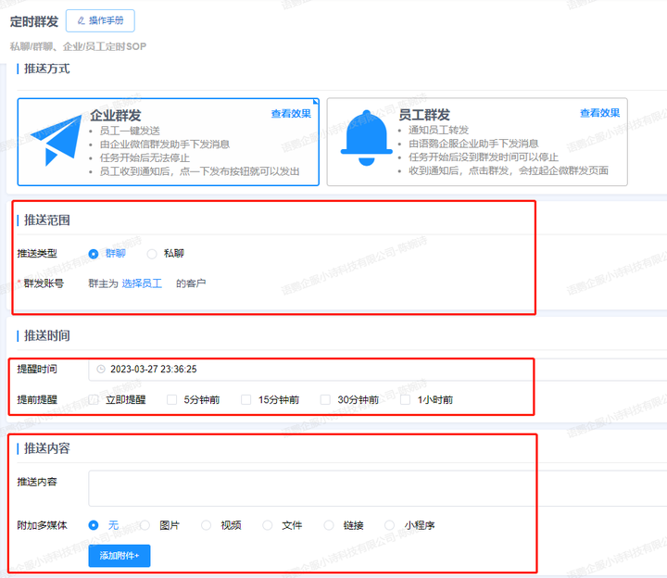Enable the 5分钟前 reminder checkbox
The height and width of the screenshot is (578, 667).
point(171,399)
